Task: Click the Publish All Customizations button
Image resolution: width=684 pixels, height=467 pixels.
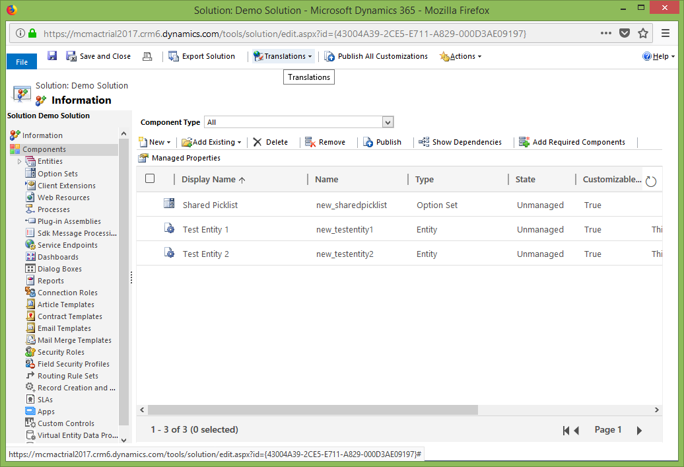Action: pos(376,56)
